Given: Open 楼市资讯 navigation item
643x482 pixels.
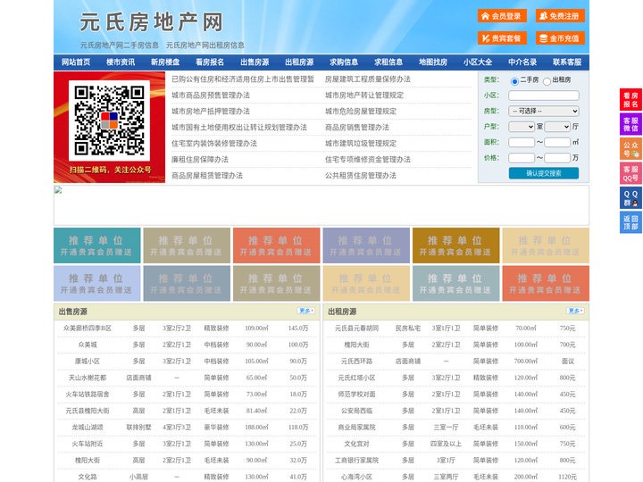Looking at the screenshot, I should pyautogui.click(x=121, y=62).
